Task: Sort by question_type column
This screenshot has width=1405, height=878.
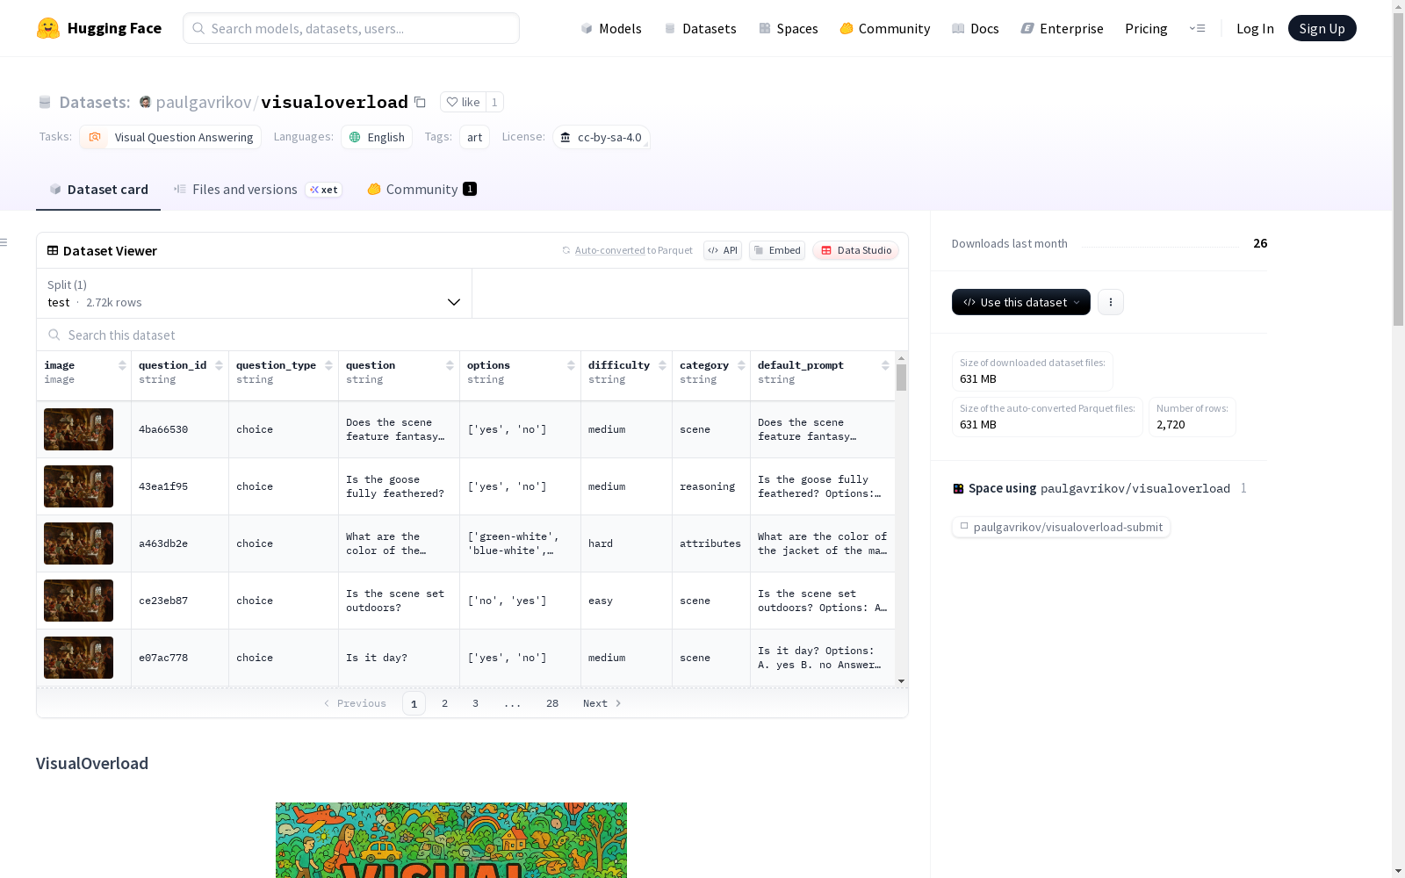Action: click(x=328, y=365)
